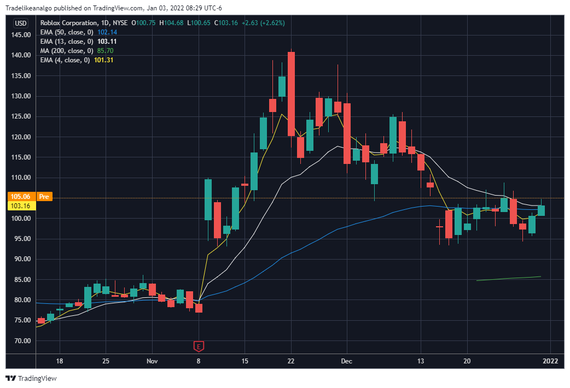Click the EMA (13, close, 0) indicator label
This screenshot has height=388, width=570.
pos(67,42)
